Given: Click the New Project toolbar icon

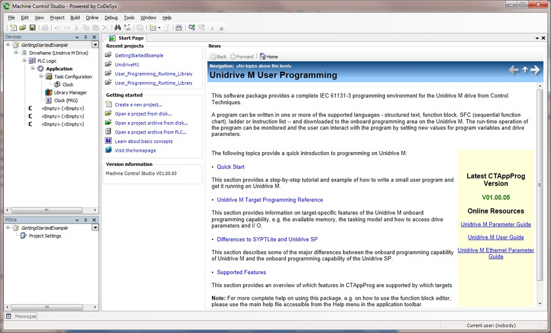Looking at the screenshot, I should click(x=14, y=27).
